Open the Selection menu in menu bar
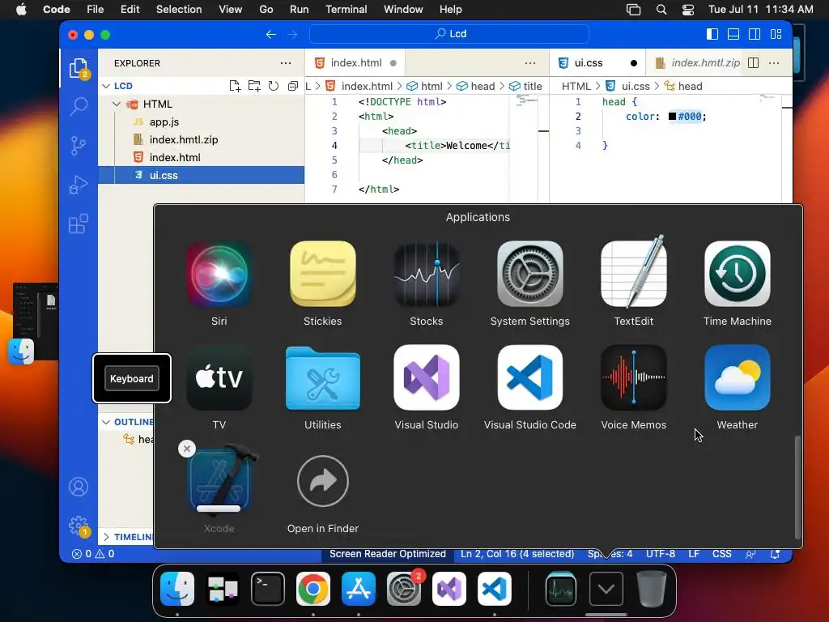The height and width of the screenshot is (622, 829). (179, 10)
